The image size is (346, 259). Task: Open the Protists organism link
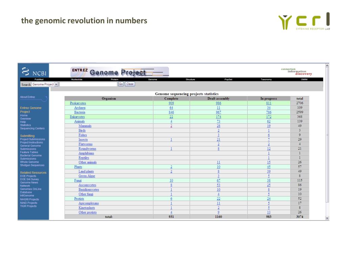pyautogui.click(x=79, y=199)
